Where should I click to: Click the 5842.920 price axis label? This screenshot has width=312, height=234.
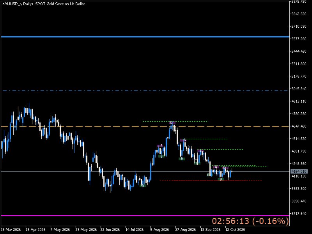coord(299,14)
